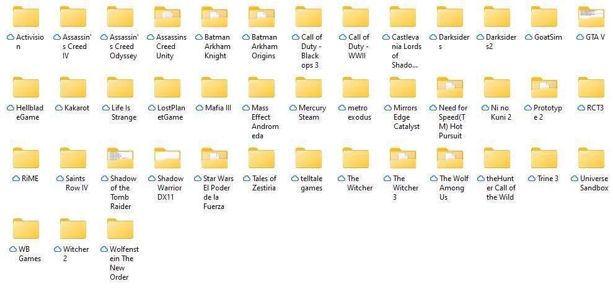Click the 'WB Games' name label
The image size is (613, 289).
30,254
